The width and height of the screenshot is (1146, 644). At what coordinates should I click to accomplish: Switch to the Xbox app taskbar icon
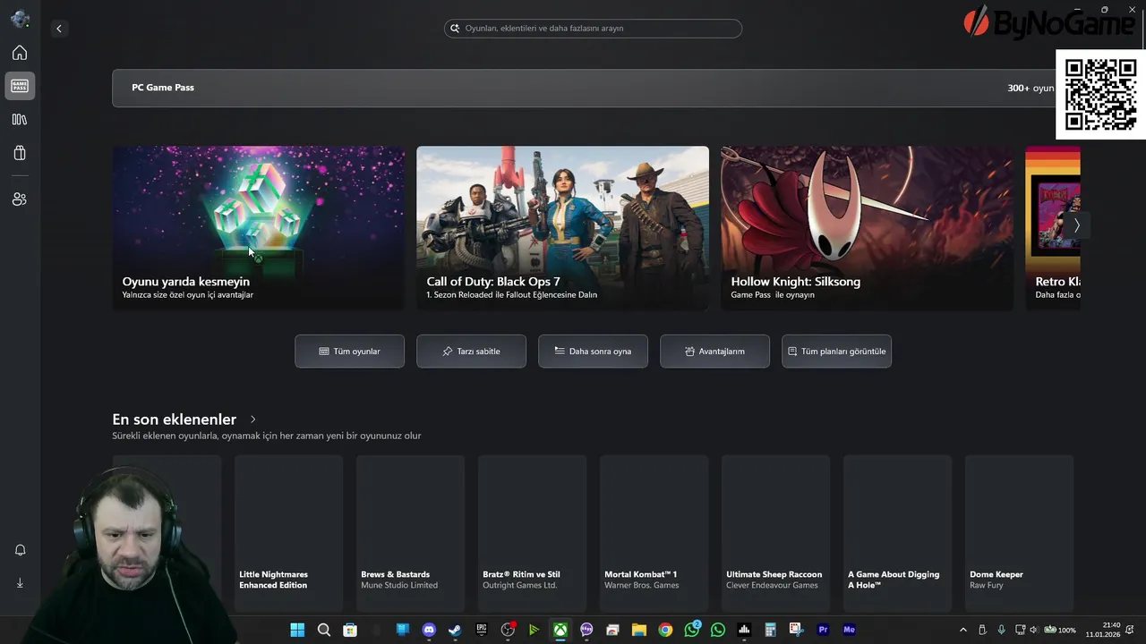560,630
